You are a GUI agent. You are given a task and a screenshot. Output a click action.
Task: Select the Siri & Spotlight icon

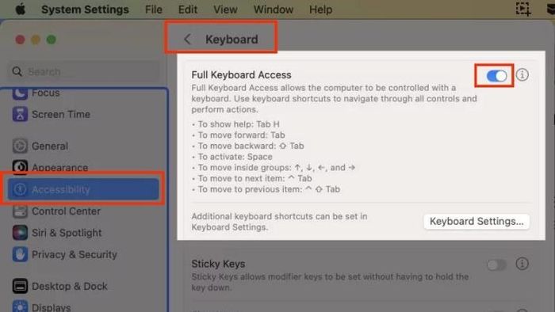click(20, 233)
